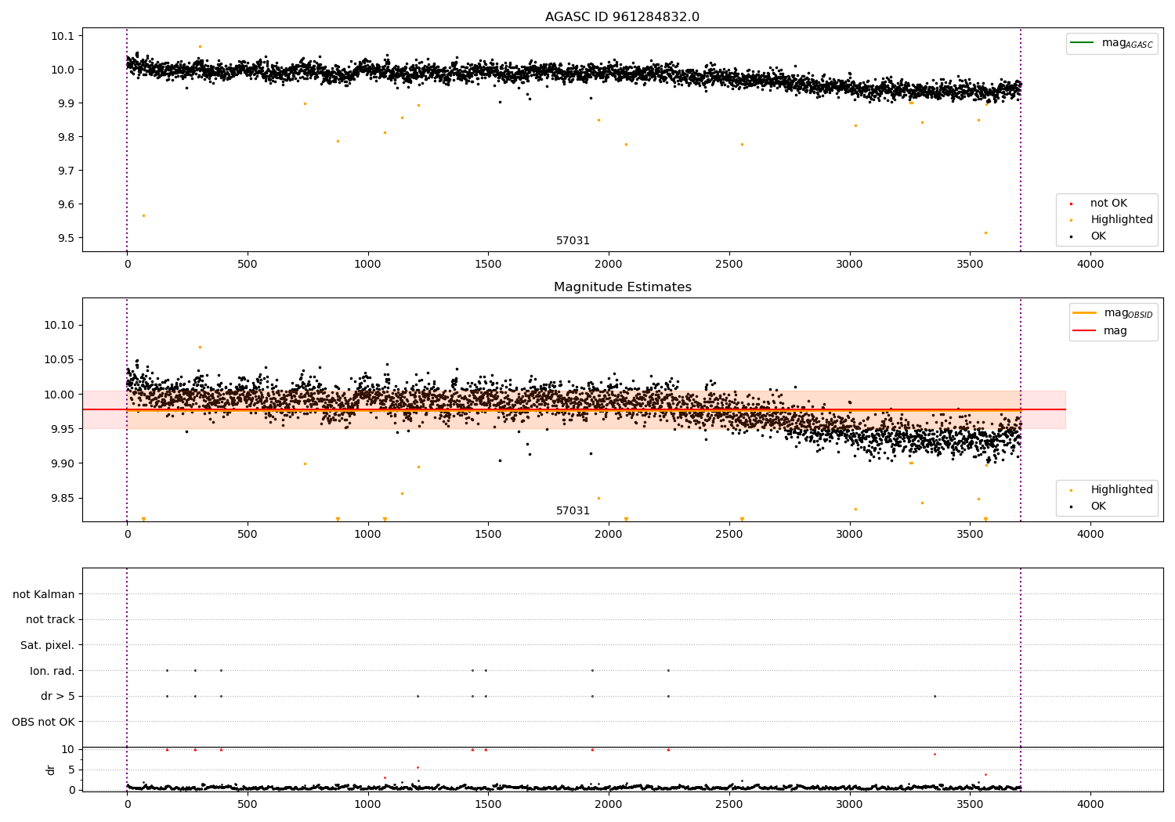The image size is (1175, 822).
Task: Click the 5 tick on the dr axis
Action: (x=71, y=770)
